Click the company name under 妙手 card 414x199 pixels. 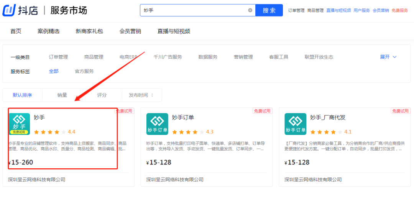(37, 180)
